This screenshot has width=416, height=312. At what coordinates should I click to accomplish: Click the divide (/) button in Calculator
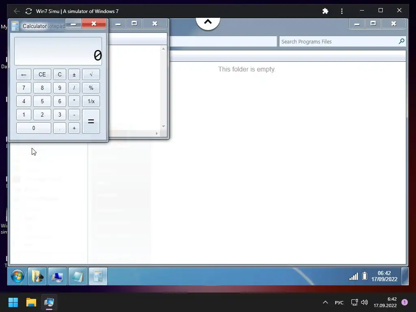tap(74, 88)
